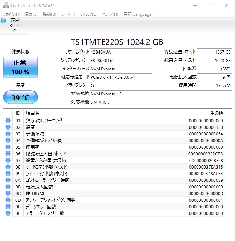This screenshot has width=235, height=241.
Task: Click the 生の値 column header
Action: point(201,113)
